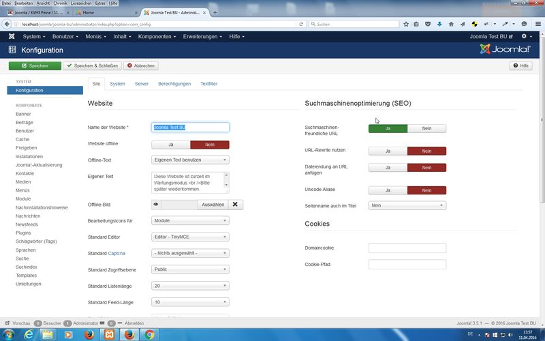Open the Standard Listenlänge dropdown
This screenshot has width=545, height=341.
click(x=190, y=286)
